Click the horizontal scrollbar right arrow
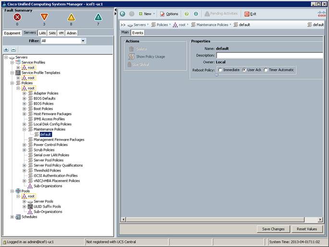Viewport: 329px width, 247px height. (320, 220)
